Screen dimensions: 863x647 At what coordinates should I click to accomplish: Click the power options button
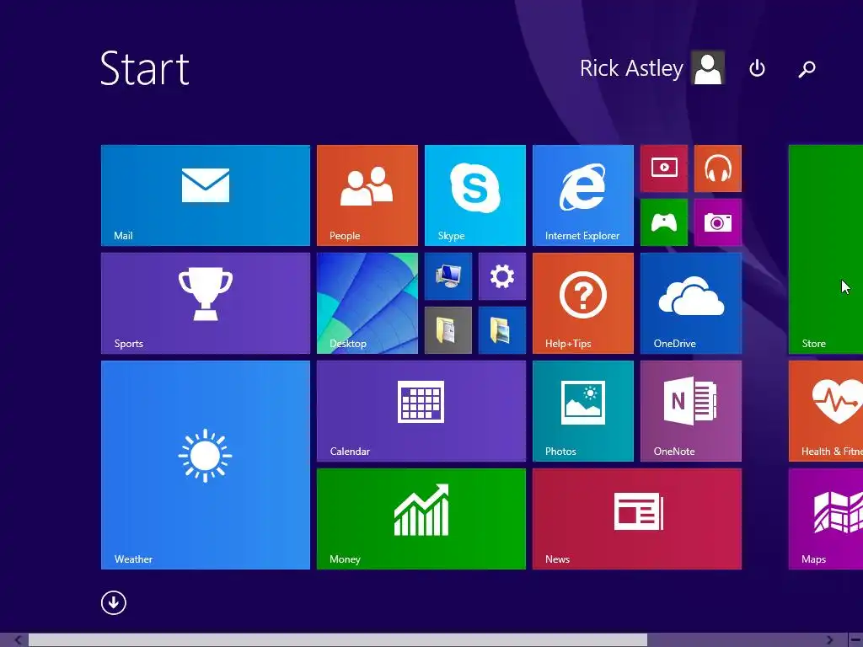pos(758,68)
